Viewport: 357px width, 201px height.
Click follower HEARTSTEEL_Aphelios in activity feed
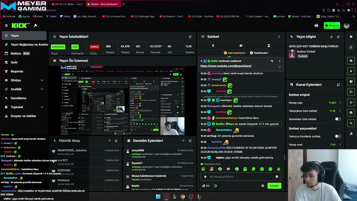coord(72,150)
